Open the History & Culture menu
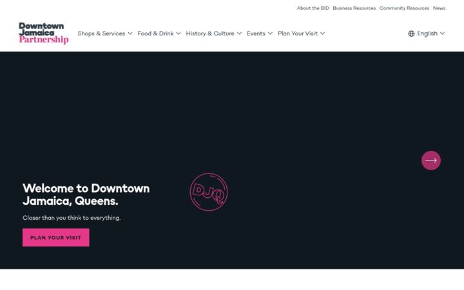This screenshot has width=464, height=290. point(210,34)
